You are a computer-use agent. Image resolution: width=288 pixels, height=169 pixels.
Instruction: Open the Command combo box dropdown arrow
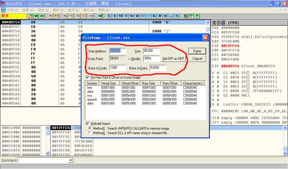(71, 160)
